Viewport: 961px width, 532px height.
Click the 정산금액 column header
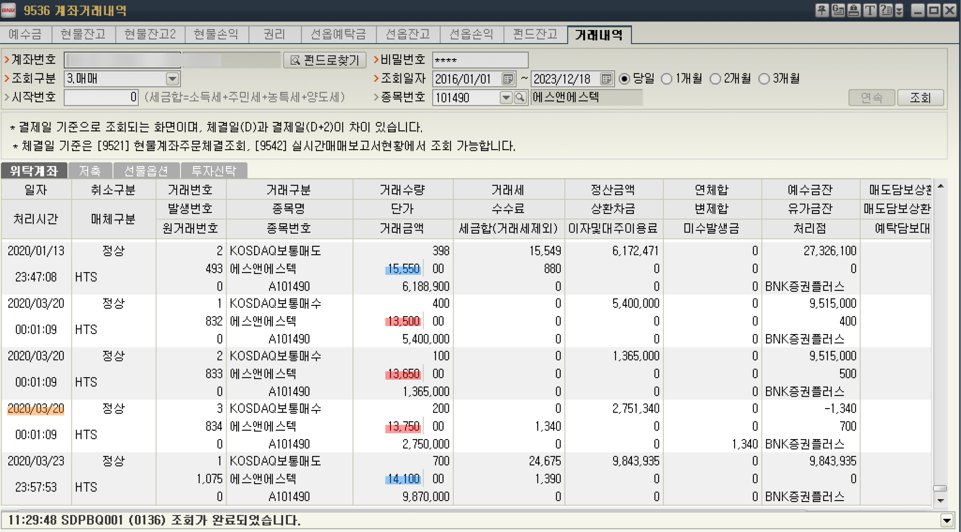pyautogui.click(x=613, y=190)
